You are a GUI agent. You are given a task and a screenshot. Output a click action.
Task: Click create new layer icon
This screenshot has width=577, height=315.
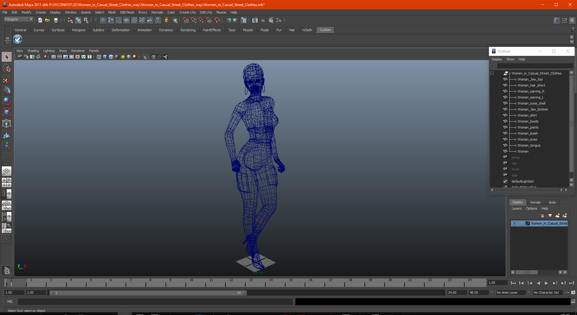click(x=557, y=215)
